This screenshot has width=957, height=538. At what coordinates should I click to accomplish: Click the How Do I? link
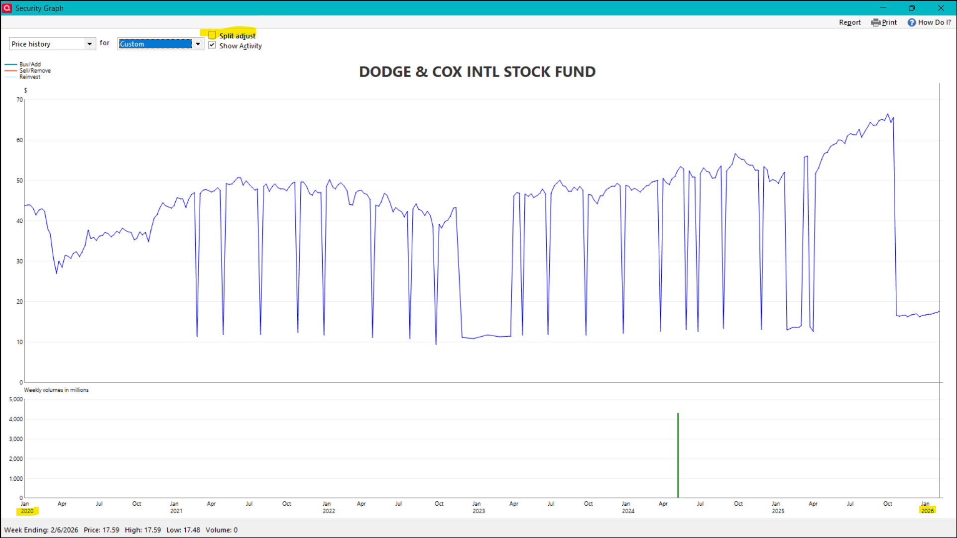pos(934,22)
